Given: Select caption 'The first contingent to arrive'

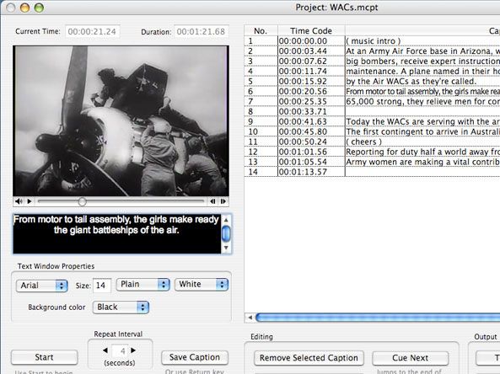Looking at the screenshot, I should coord(422,132).
